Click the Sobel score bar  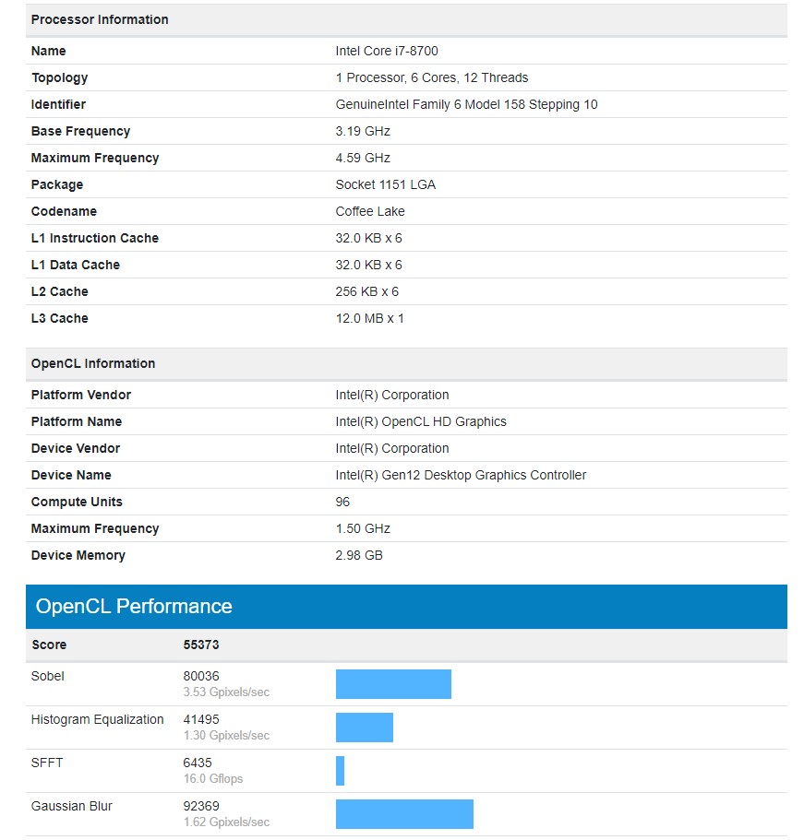click(x=393, y=684)
